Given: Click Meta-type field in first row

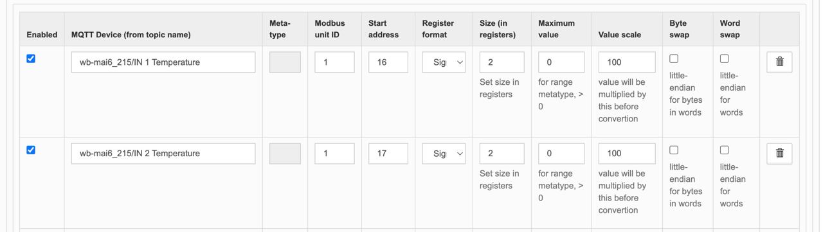Looking at the screenshot, I should click(x=285, y=62).
